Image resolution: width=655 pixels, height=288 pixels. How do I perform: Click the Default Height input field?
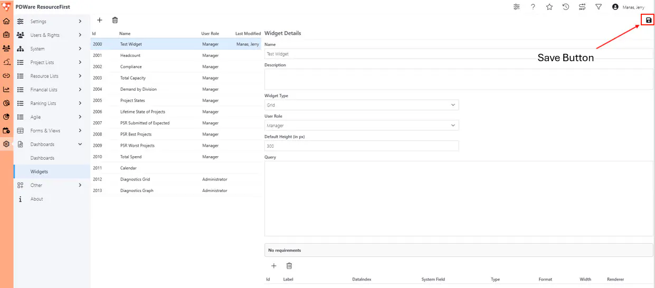(362, 146)
